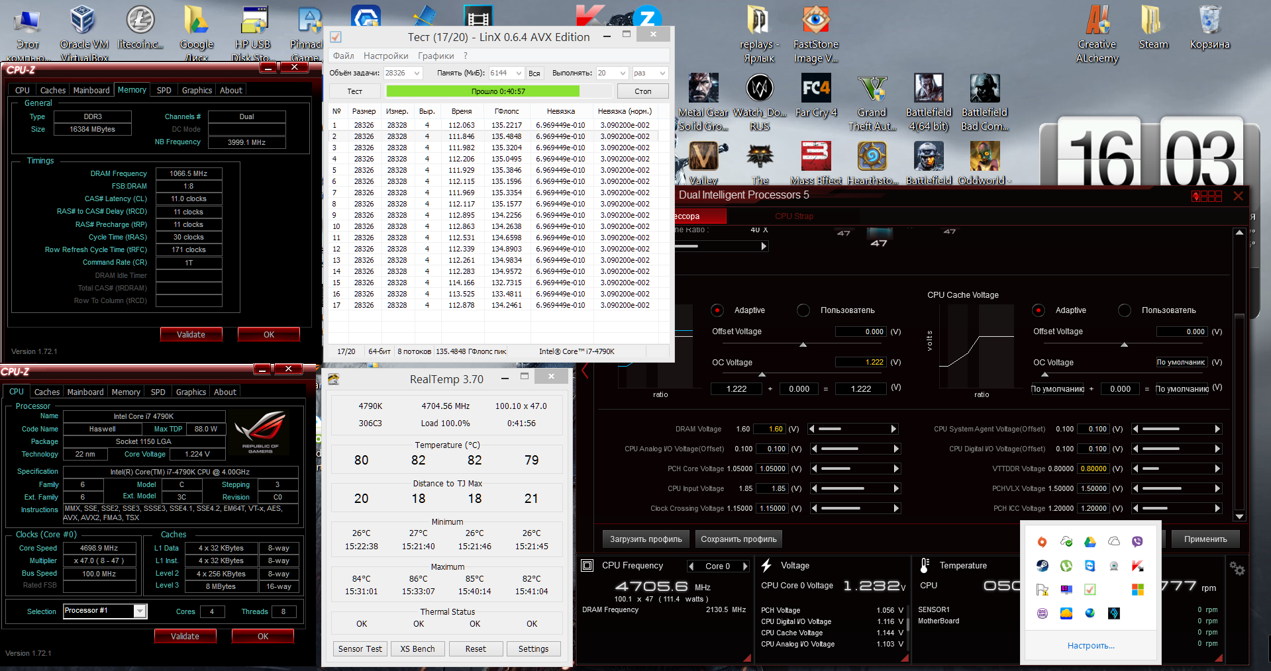Screen dimensions: 1271x671
Task: Open the Origin icon in the tray popup
Action: [1042, 542]
